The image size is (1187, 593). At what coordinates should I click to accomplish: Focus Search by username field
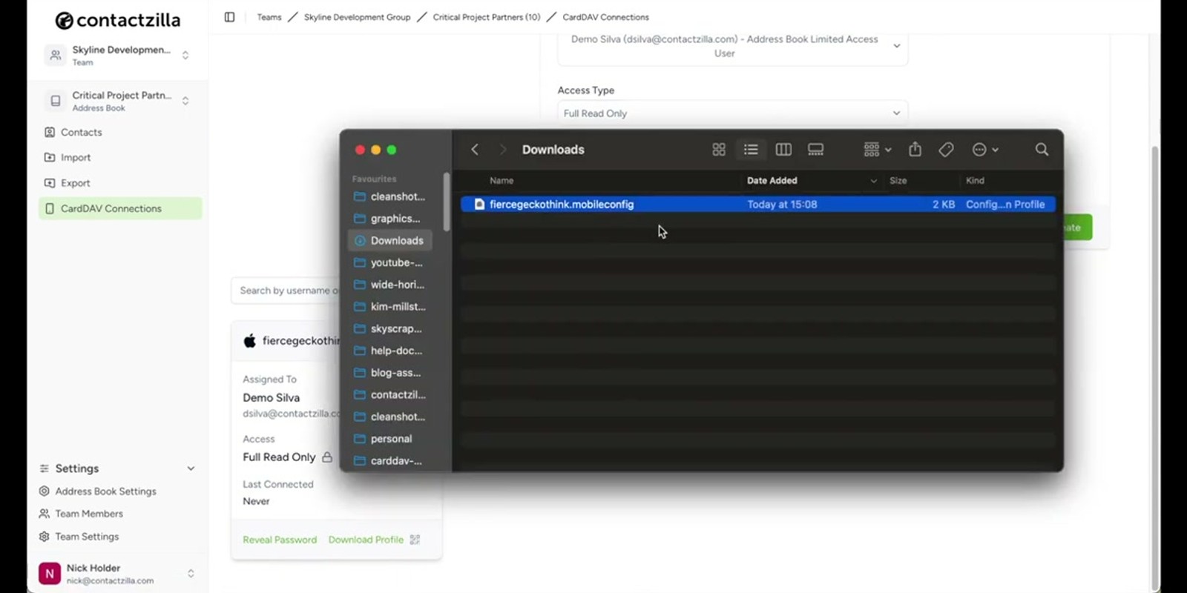(286, 291)
